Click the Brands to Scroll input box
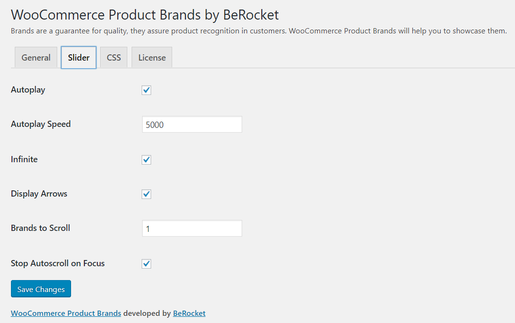515x323 pixels. 192,228
